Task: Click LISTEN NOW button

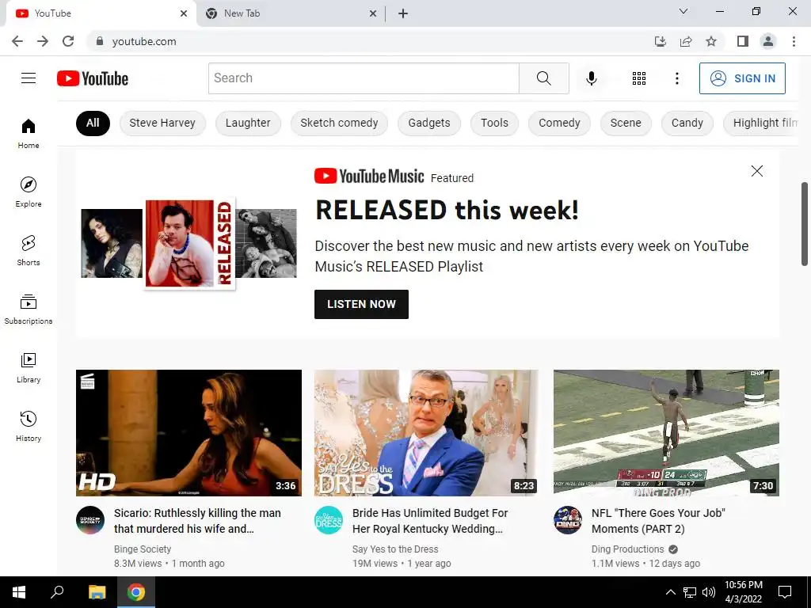Action: [x=361, y=304]
